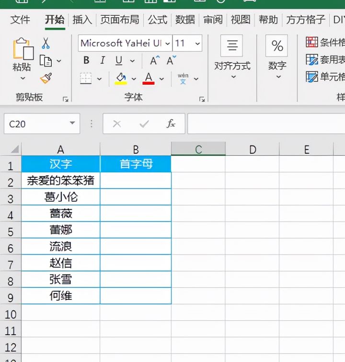Expand the Paste options arrow

23,78
